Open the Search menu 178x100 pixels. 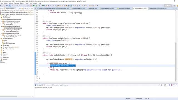coord(22,3)
